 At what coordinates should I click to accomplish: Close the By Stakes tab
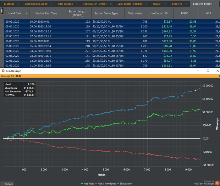click(19, 4)
